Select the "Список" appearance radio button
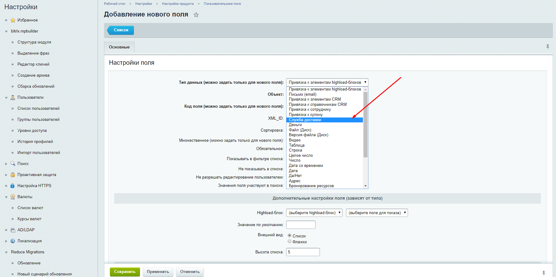This screenshot has width=556, height=277. 290,236
